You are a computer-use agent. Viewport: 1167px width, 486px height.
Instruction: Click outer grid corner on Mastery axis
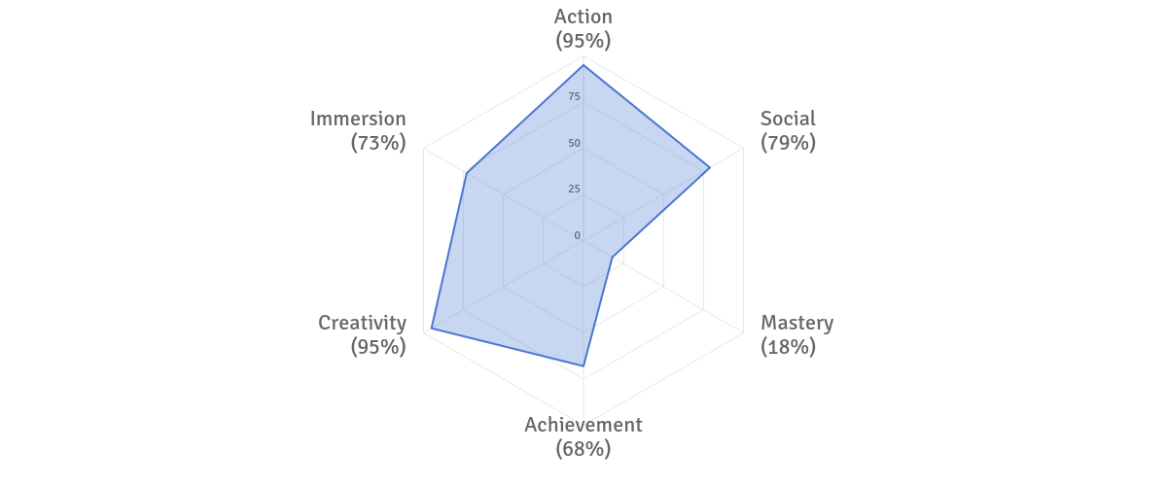(744, 334)
